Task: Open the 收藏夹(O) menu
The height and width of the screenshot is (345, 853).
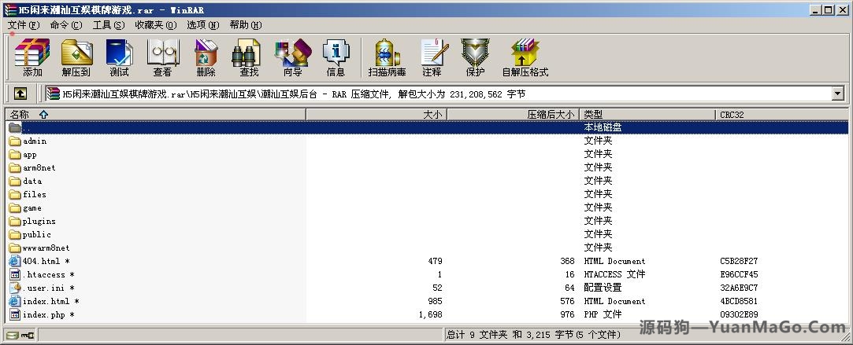Action: pyautogui.click(x=156, y=25)
